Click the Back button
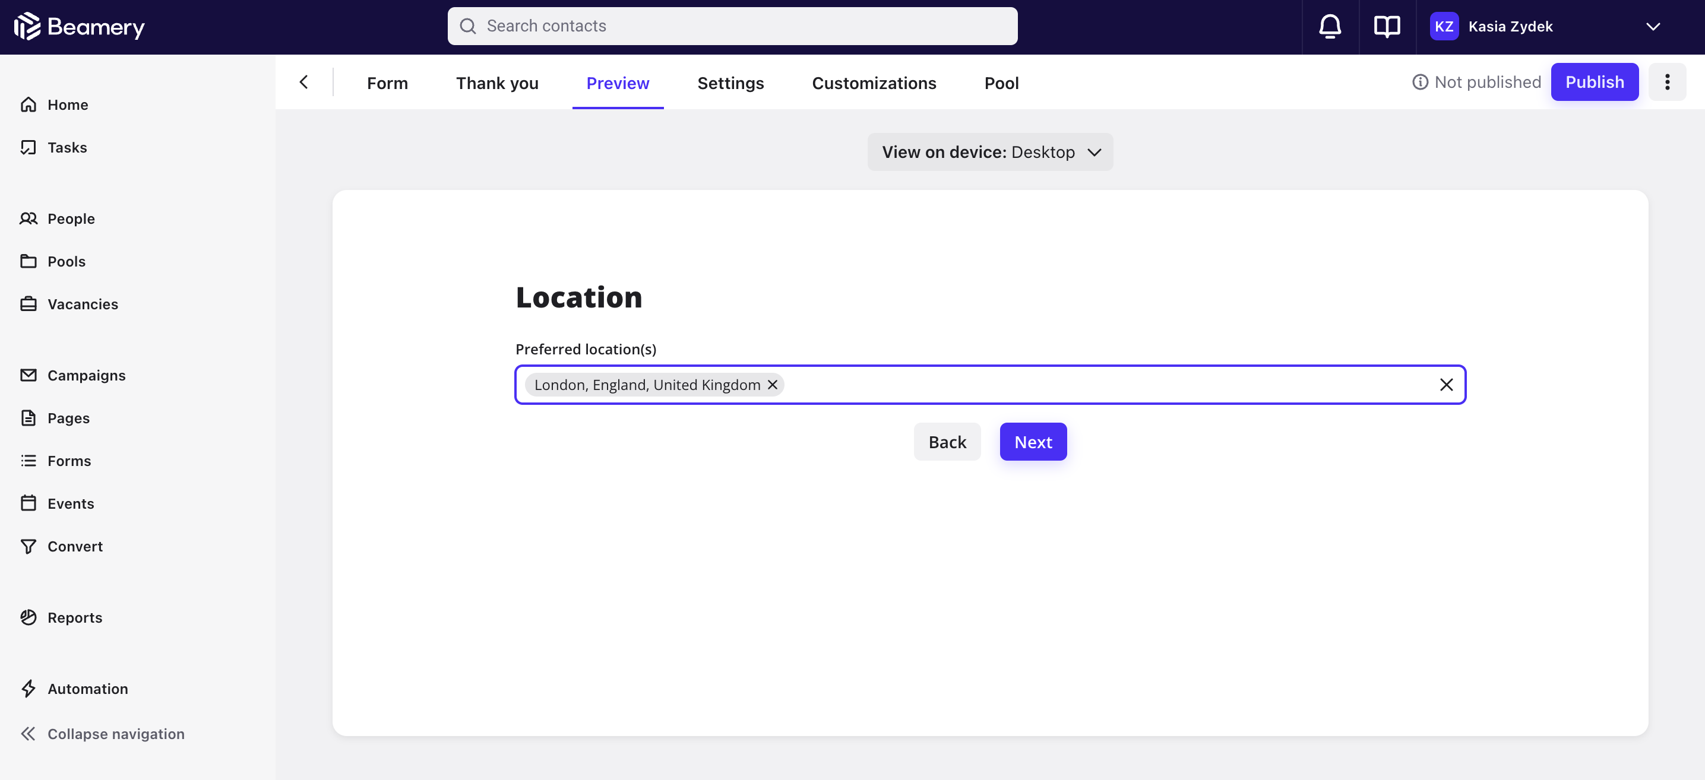Viewport: 1705px width, 780px height. 947,441
